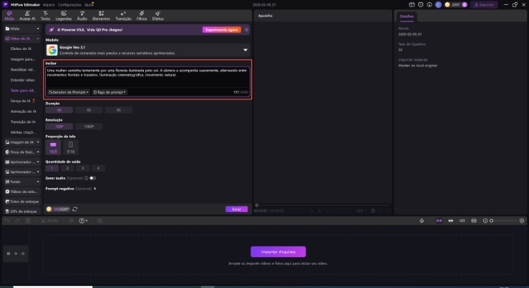This screenshot has height=288, width=529.
Task: Click the Exportar button
Action: coord(484,5)
